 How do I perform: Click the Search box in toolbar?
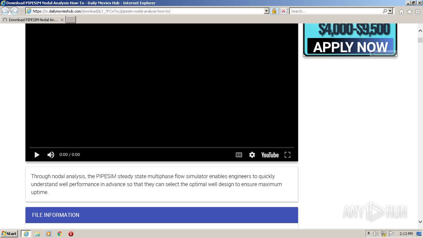pyautogui.click(x=335, y=11)
